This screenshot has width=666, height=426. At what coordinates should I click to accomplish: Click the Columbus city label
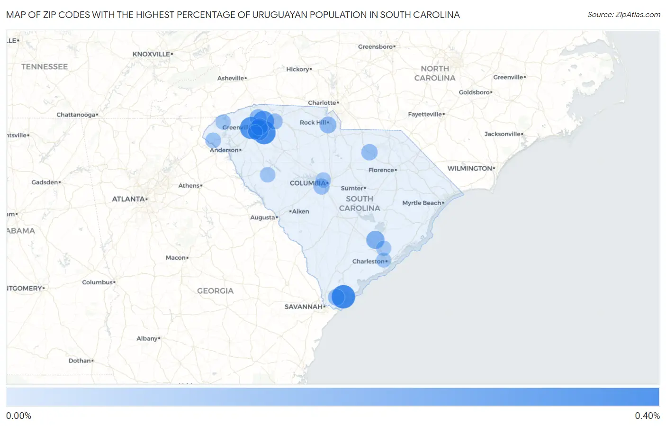tap(99, 282)
